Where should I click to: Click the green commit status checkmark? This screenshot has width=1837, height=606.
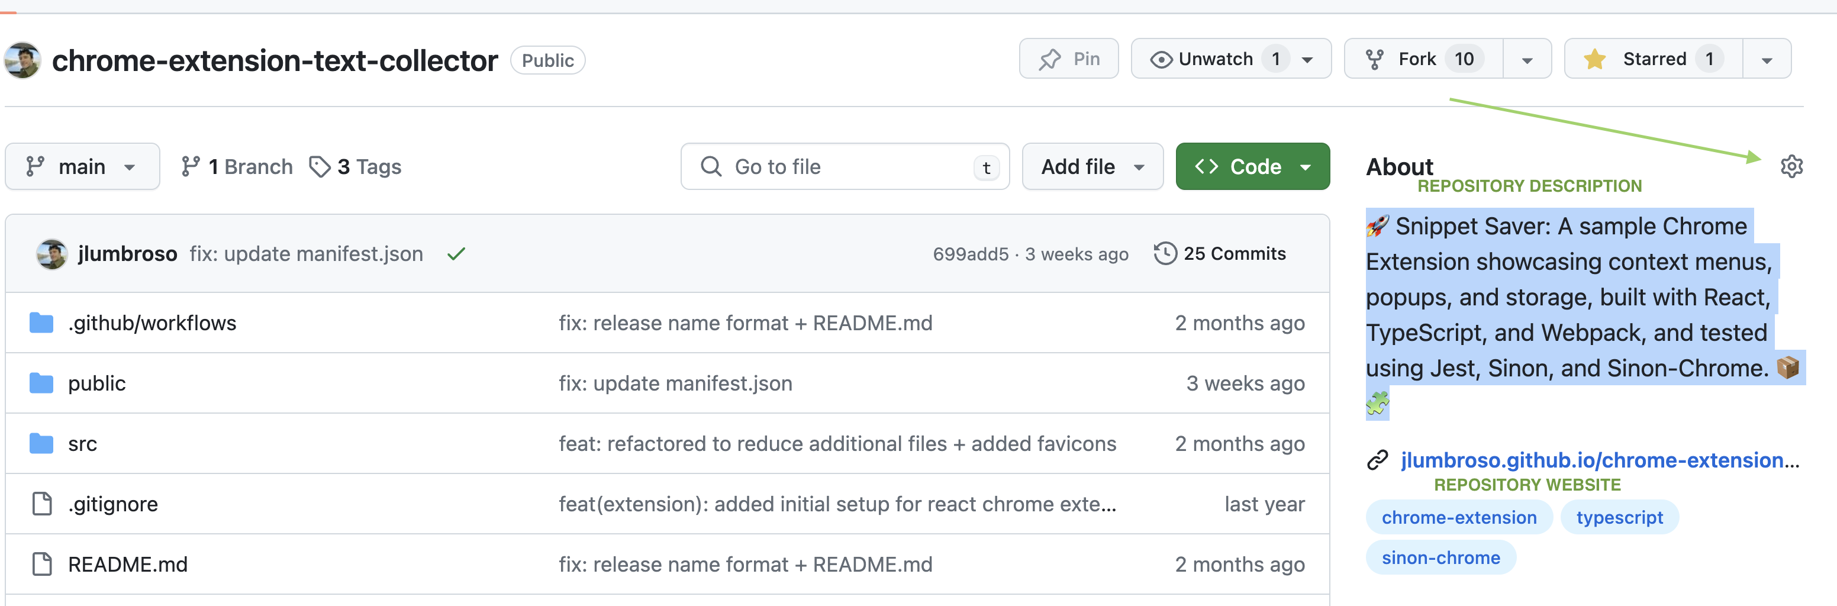click(456, 254)
